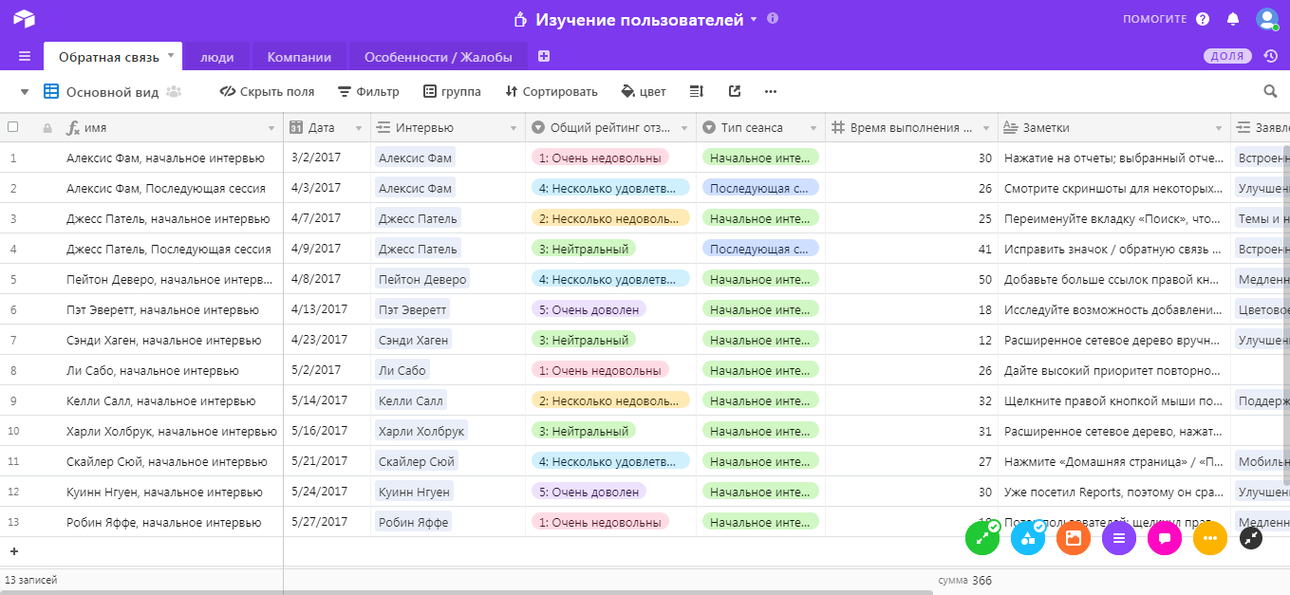Share the view using the external link icon

click(x=733, y=91)
